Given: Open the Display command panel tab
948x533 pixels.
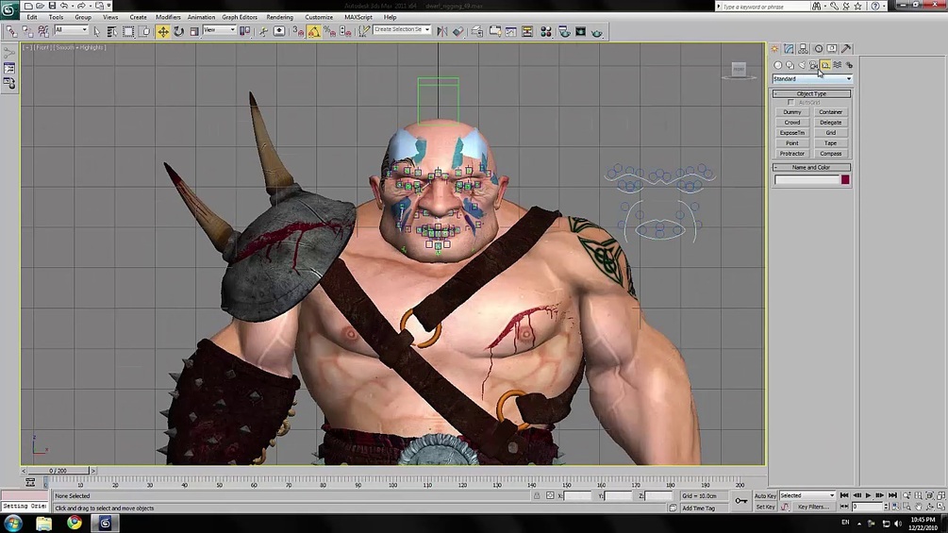Looking at the screenshot, I should pos(832,48).
